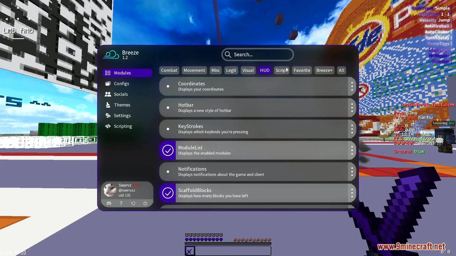This screenshot has width=456, height=256.
Task: Switch to the Movement category tab
Action: [194, 70]
